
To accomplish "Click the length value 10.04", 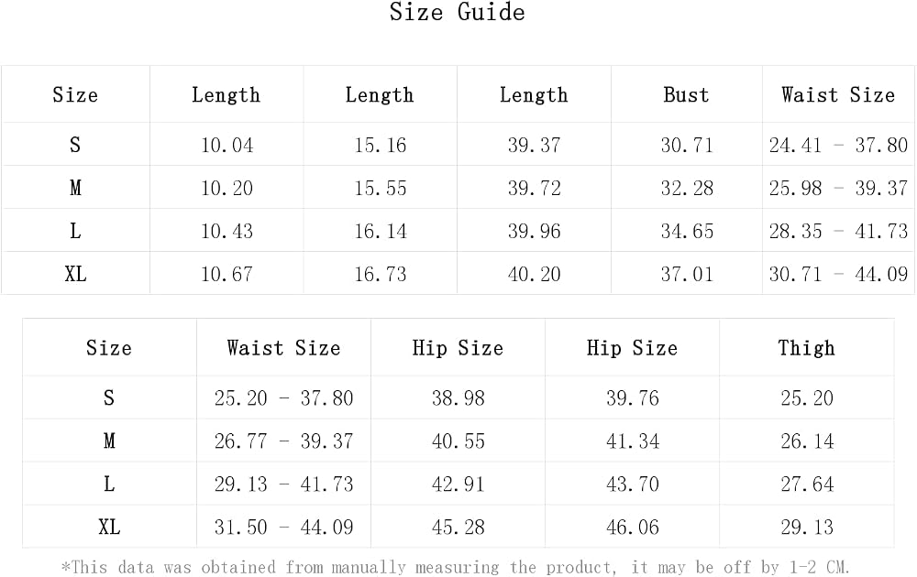I will (226, 145).
